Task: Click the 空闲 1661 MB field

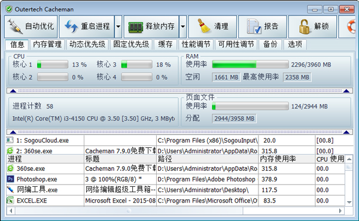Action: coord(226,77)
